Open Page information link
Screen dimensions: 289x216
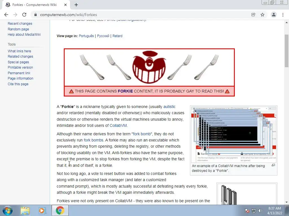coord(20,78)
